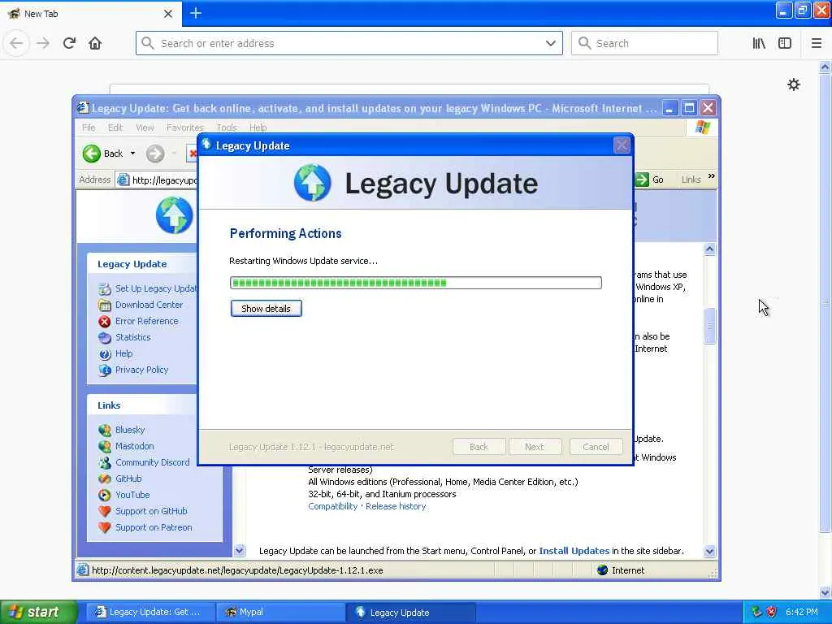Open the hamburger application menu
Image resolution: width=832 pixels, height=624 pixels.
(817, 43)
